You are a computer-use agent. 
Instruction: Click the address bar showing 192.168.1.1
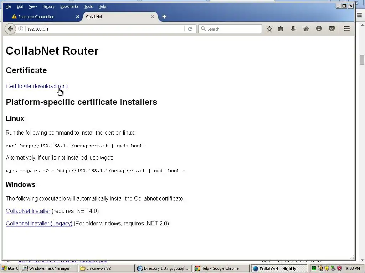click(105, 29)
